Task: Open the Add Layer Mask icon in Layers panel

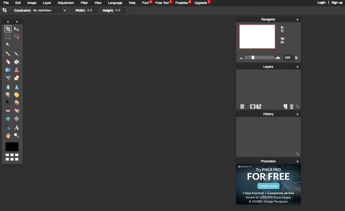Action: coord(253,106)
